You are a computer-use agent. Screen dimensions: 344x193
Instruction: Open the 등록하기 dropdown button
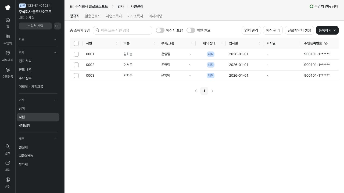click(x=327, y=30)
